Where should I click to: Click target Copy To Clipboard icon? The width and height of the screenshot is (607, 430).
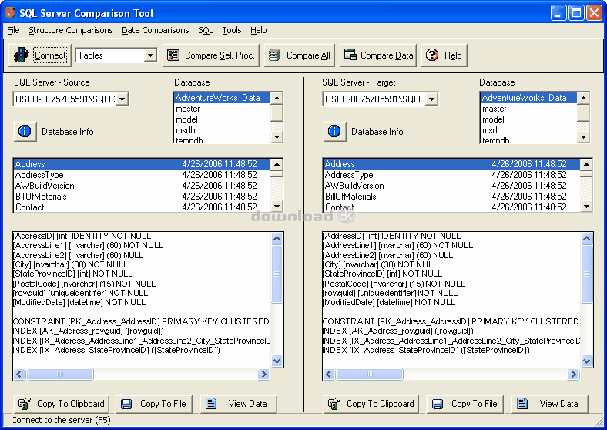(334, 404)
